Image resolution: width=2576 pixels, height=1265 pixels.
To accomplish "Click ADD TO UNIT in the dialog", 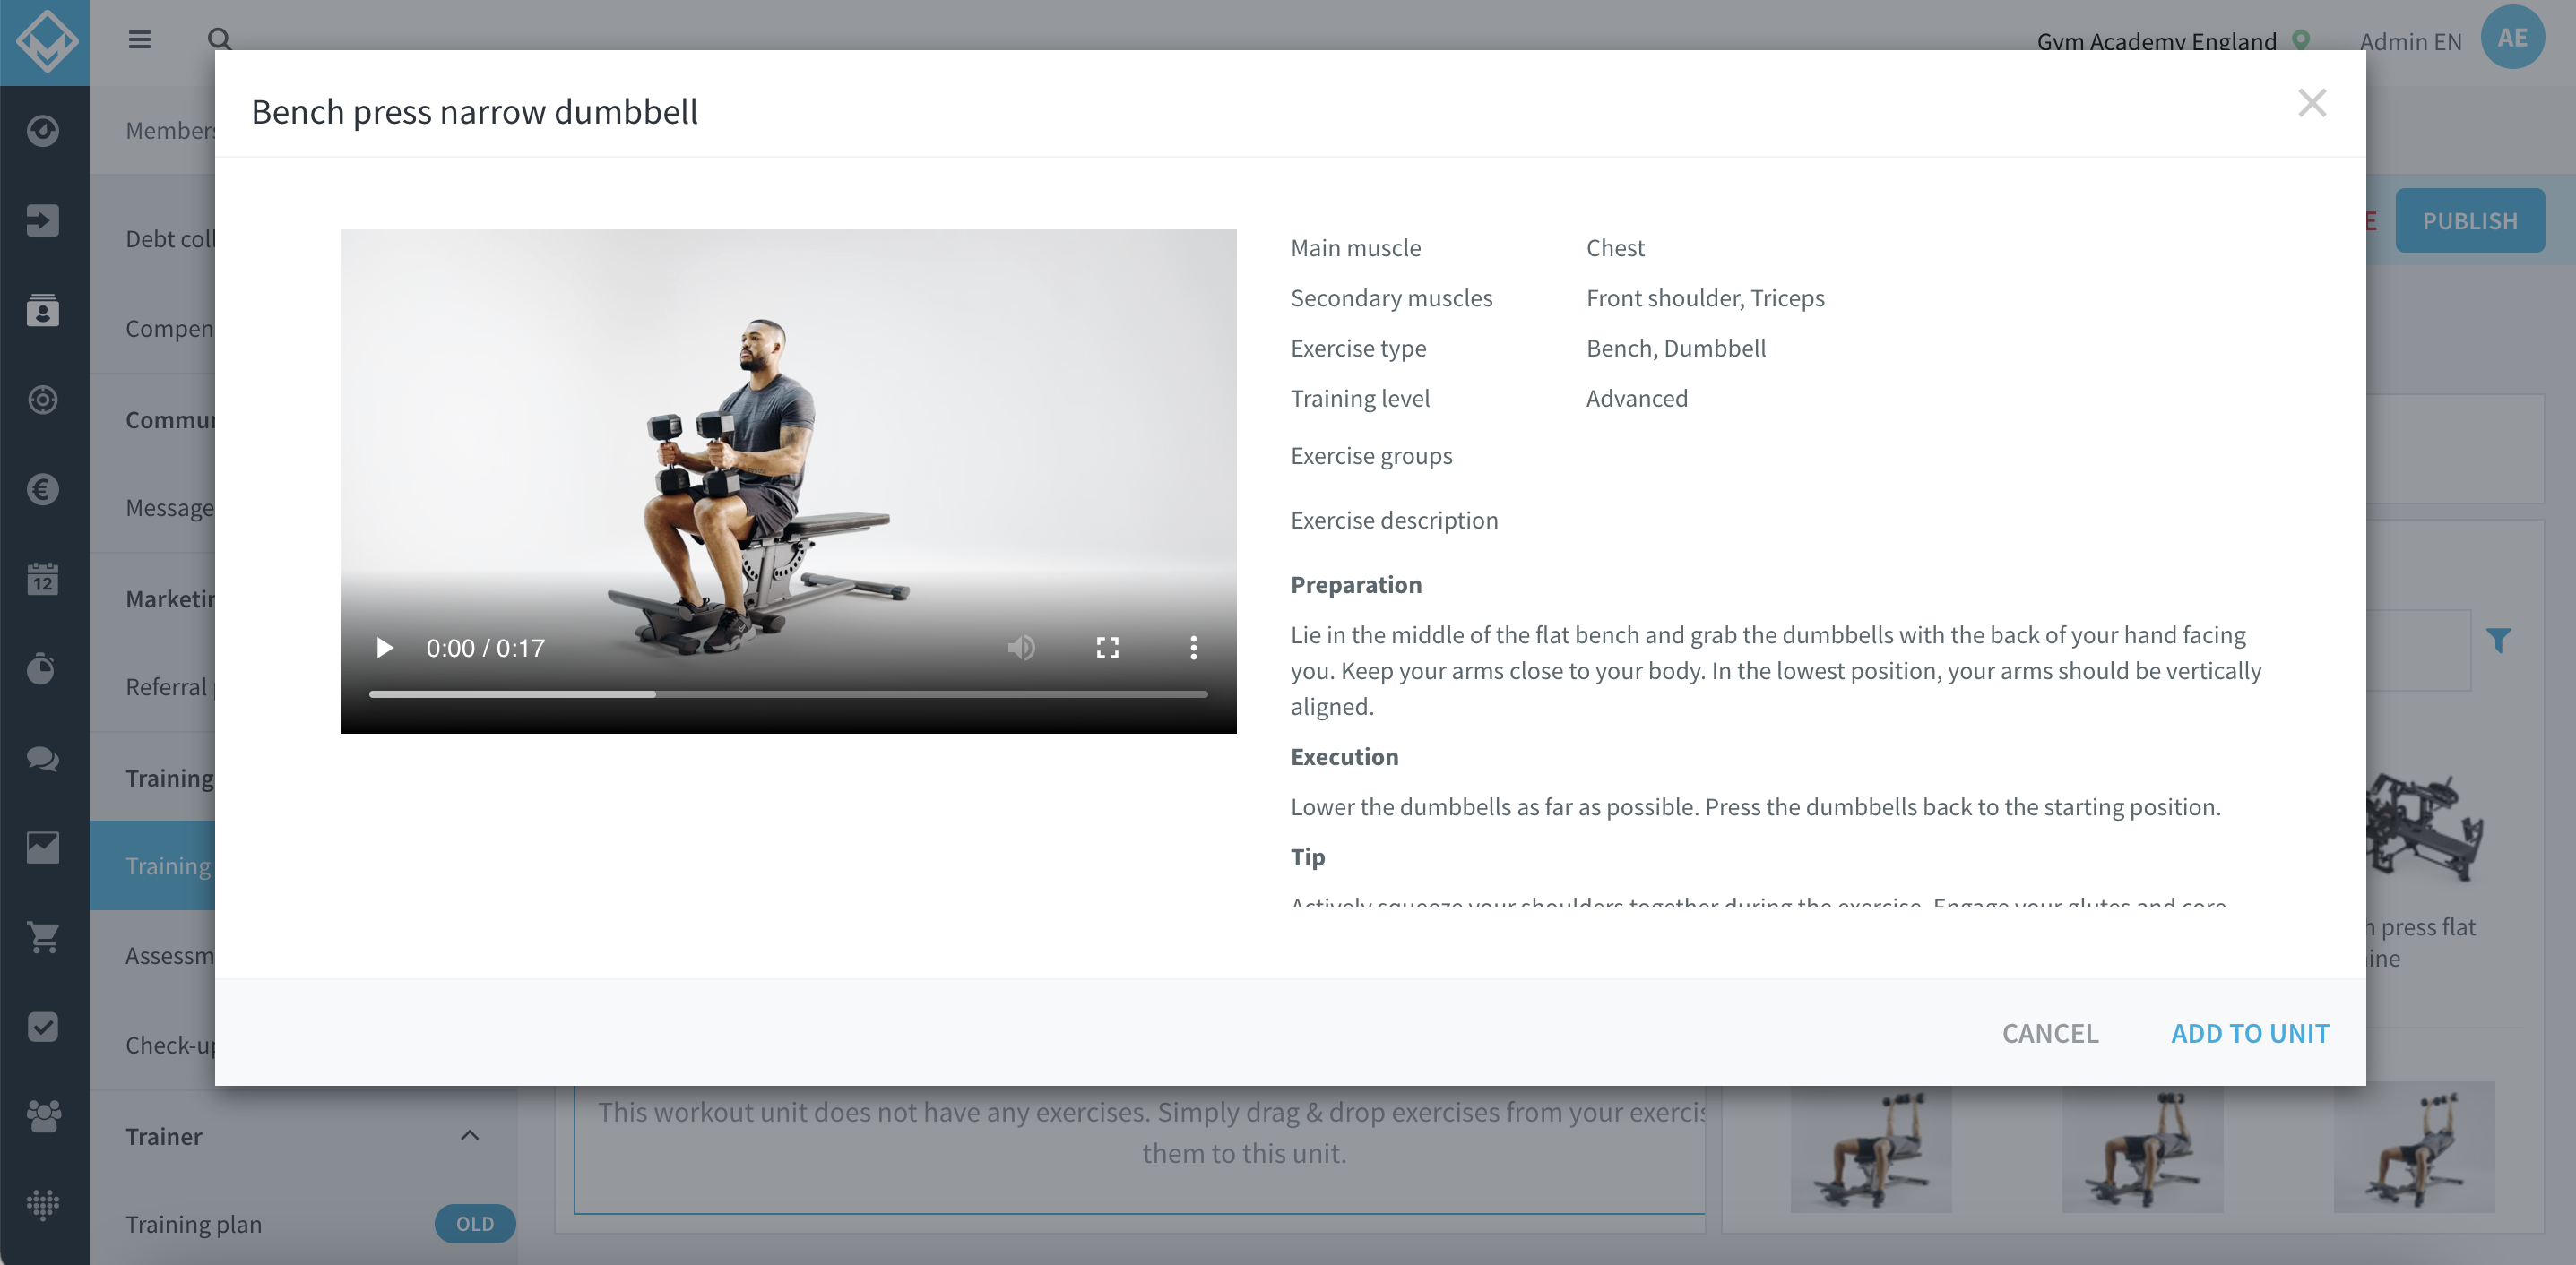I will (x=2249, y=1033).
